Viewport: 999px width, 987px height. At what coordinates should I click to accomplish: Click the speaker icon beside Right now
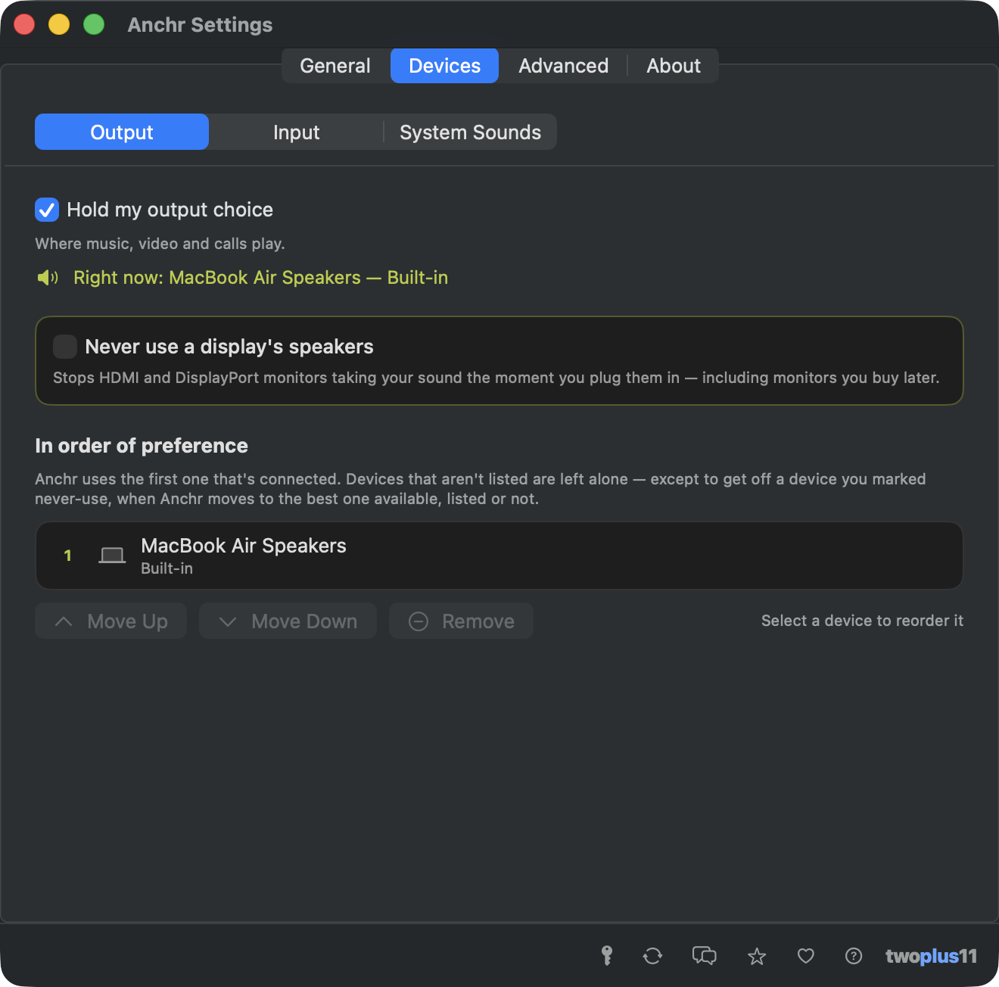[48, 278]
